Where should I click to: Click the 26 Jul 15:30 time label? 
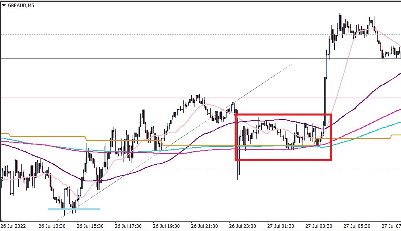point(90,226)
